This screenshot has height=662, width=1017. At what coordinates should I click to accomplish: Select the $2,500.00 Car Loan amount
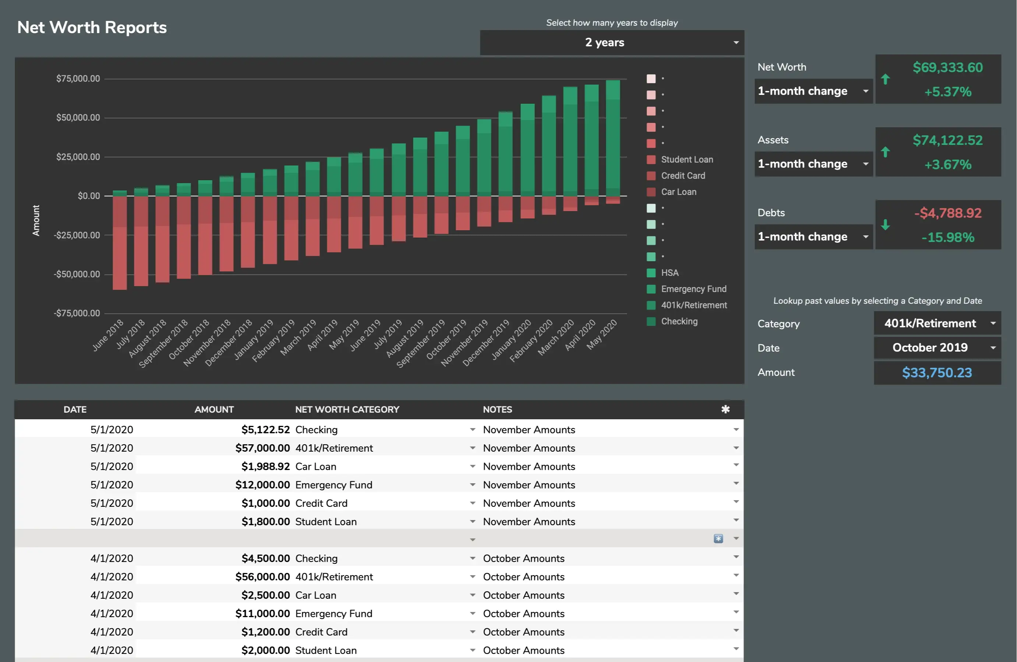click(x=265, y=595)
